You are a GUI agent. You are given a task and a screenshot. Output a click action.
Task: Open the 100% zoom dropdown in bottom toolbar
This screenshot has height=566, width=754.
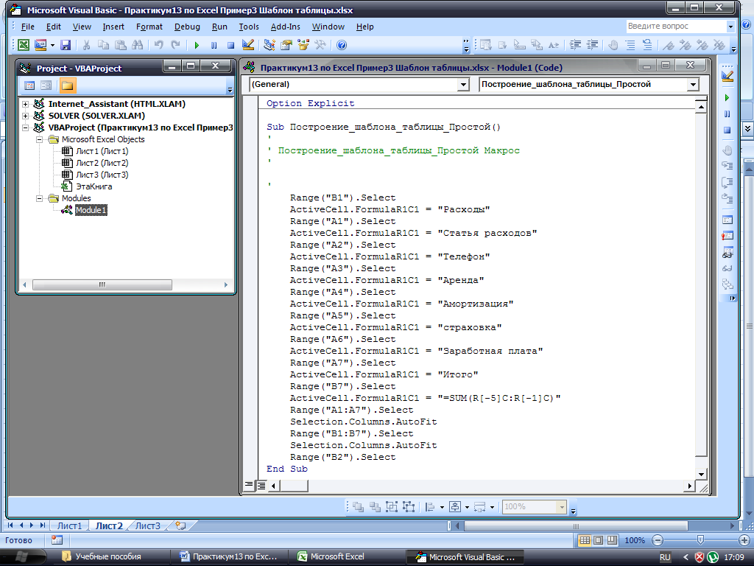(562, 506)
